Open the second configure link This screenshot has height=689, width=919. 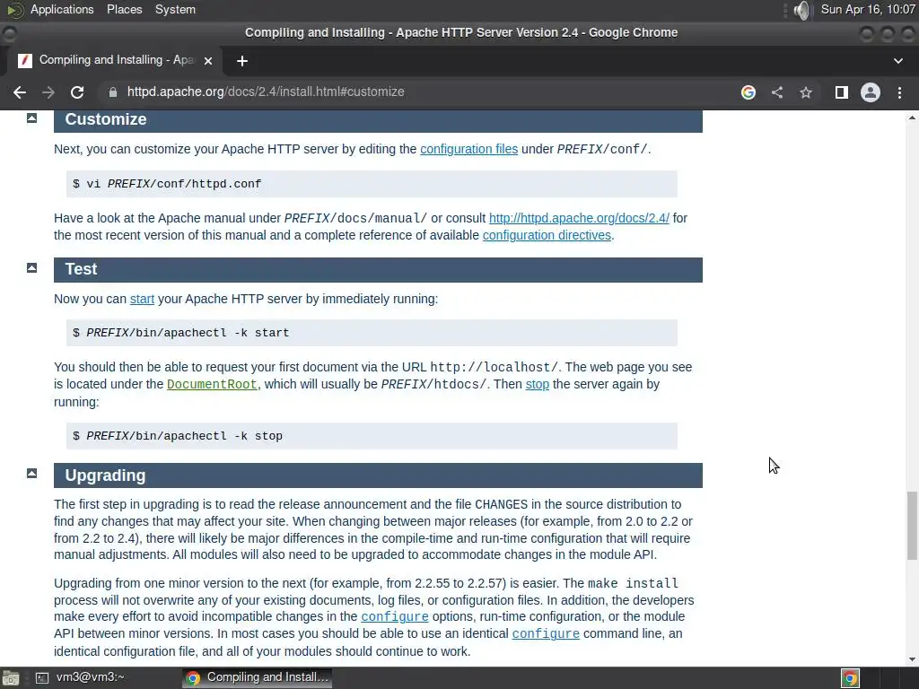(546, 634)
